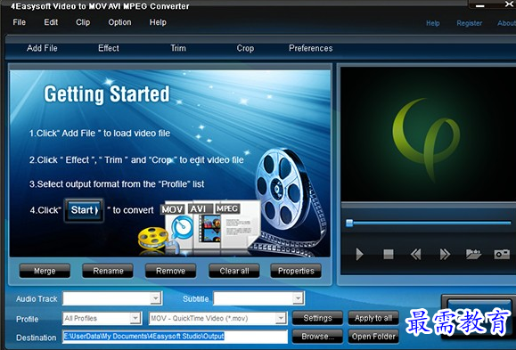
Task: Expand the Subtitle dropdown
Action: [x=298, y=298]
